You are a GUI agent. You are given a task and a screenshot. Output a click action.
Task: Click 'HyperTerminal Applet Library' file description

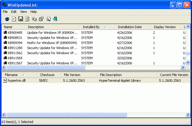pyautogui.click(x=120, y=81)
